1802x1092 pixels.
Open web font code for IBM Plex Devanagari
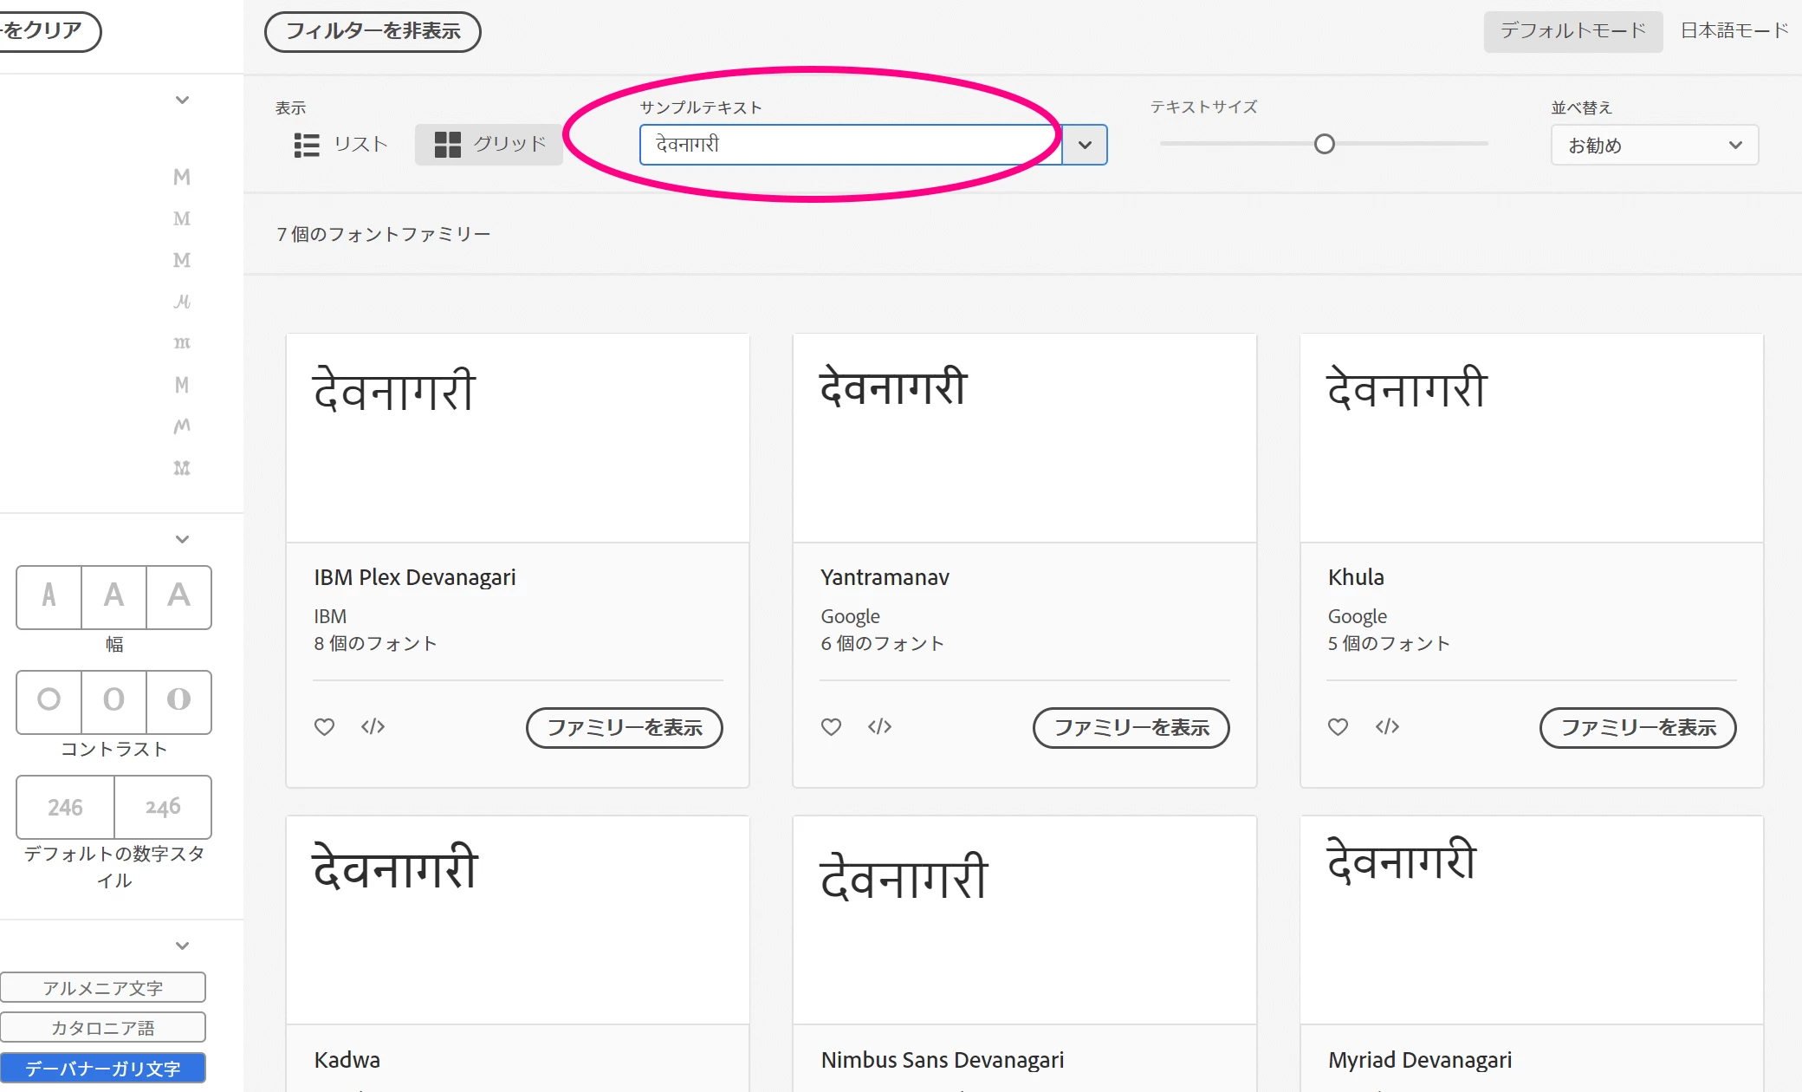373,726
